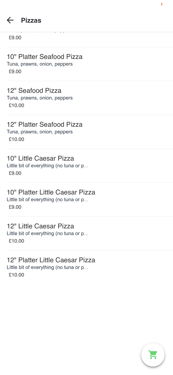Select the 12" Platter Little Caesar Pizza

tap(51, 260)
